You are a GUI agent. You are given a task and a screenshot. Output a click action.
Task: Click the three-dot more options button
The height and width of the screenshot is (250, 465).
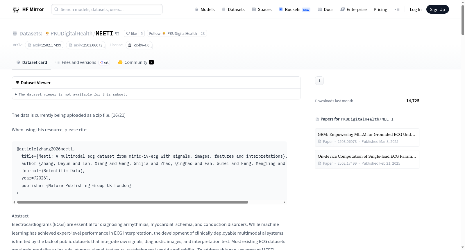pyautogui.click(x=319, y=81)
